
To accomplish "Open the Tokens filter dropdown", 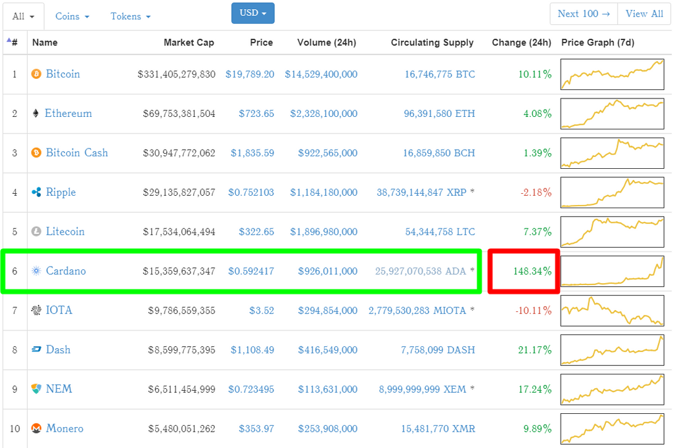I will coord(131,16).
